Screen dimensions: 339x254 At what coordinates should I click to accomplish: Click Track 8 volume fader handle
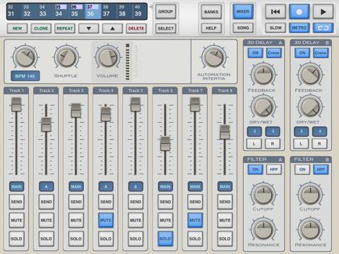click(x=225, y=132)
